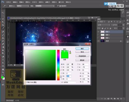Select the Crop tool
Viewport: 129px width, 102px height.
(x=3, y=25)
